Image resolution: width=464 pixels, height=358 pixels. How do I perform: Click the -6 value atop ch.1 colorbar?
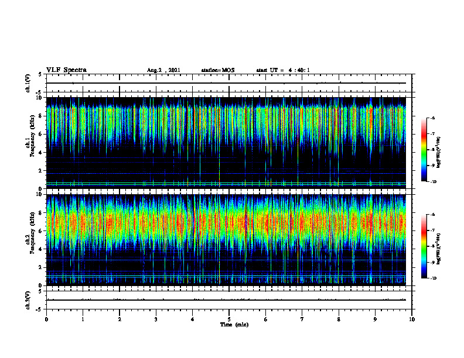(x=432, y=118)
